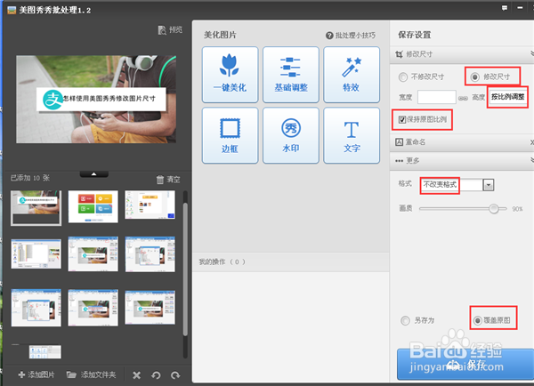
Task: Click the blue 保存 save button
Action: tap(465, 364)
